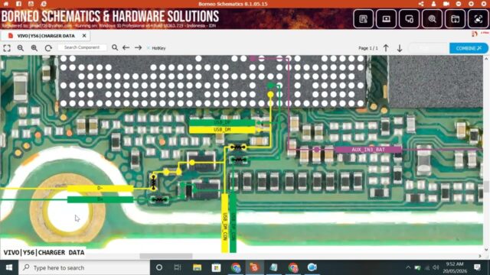
Task: Click the video camera icon
Action: pyautogui.click(x=446, y=4)
